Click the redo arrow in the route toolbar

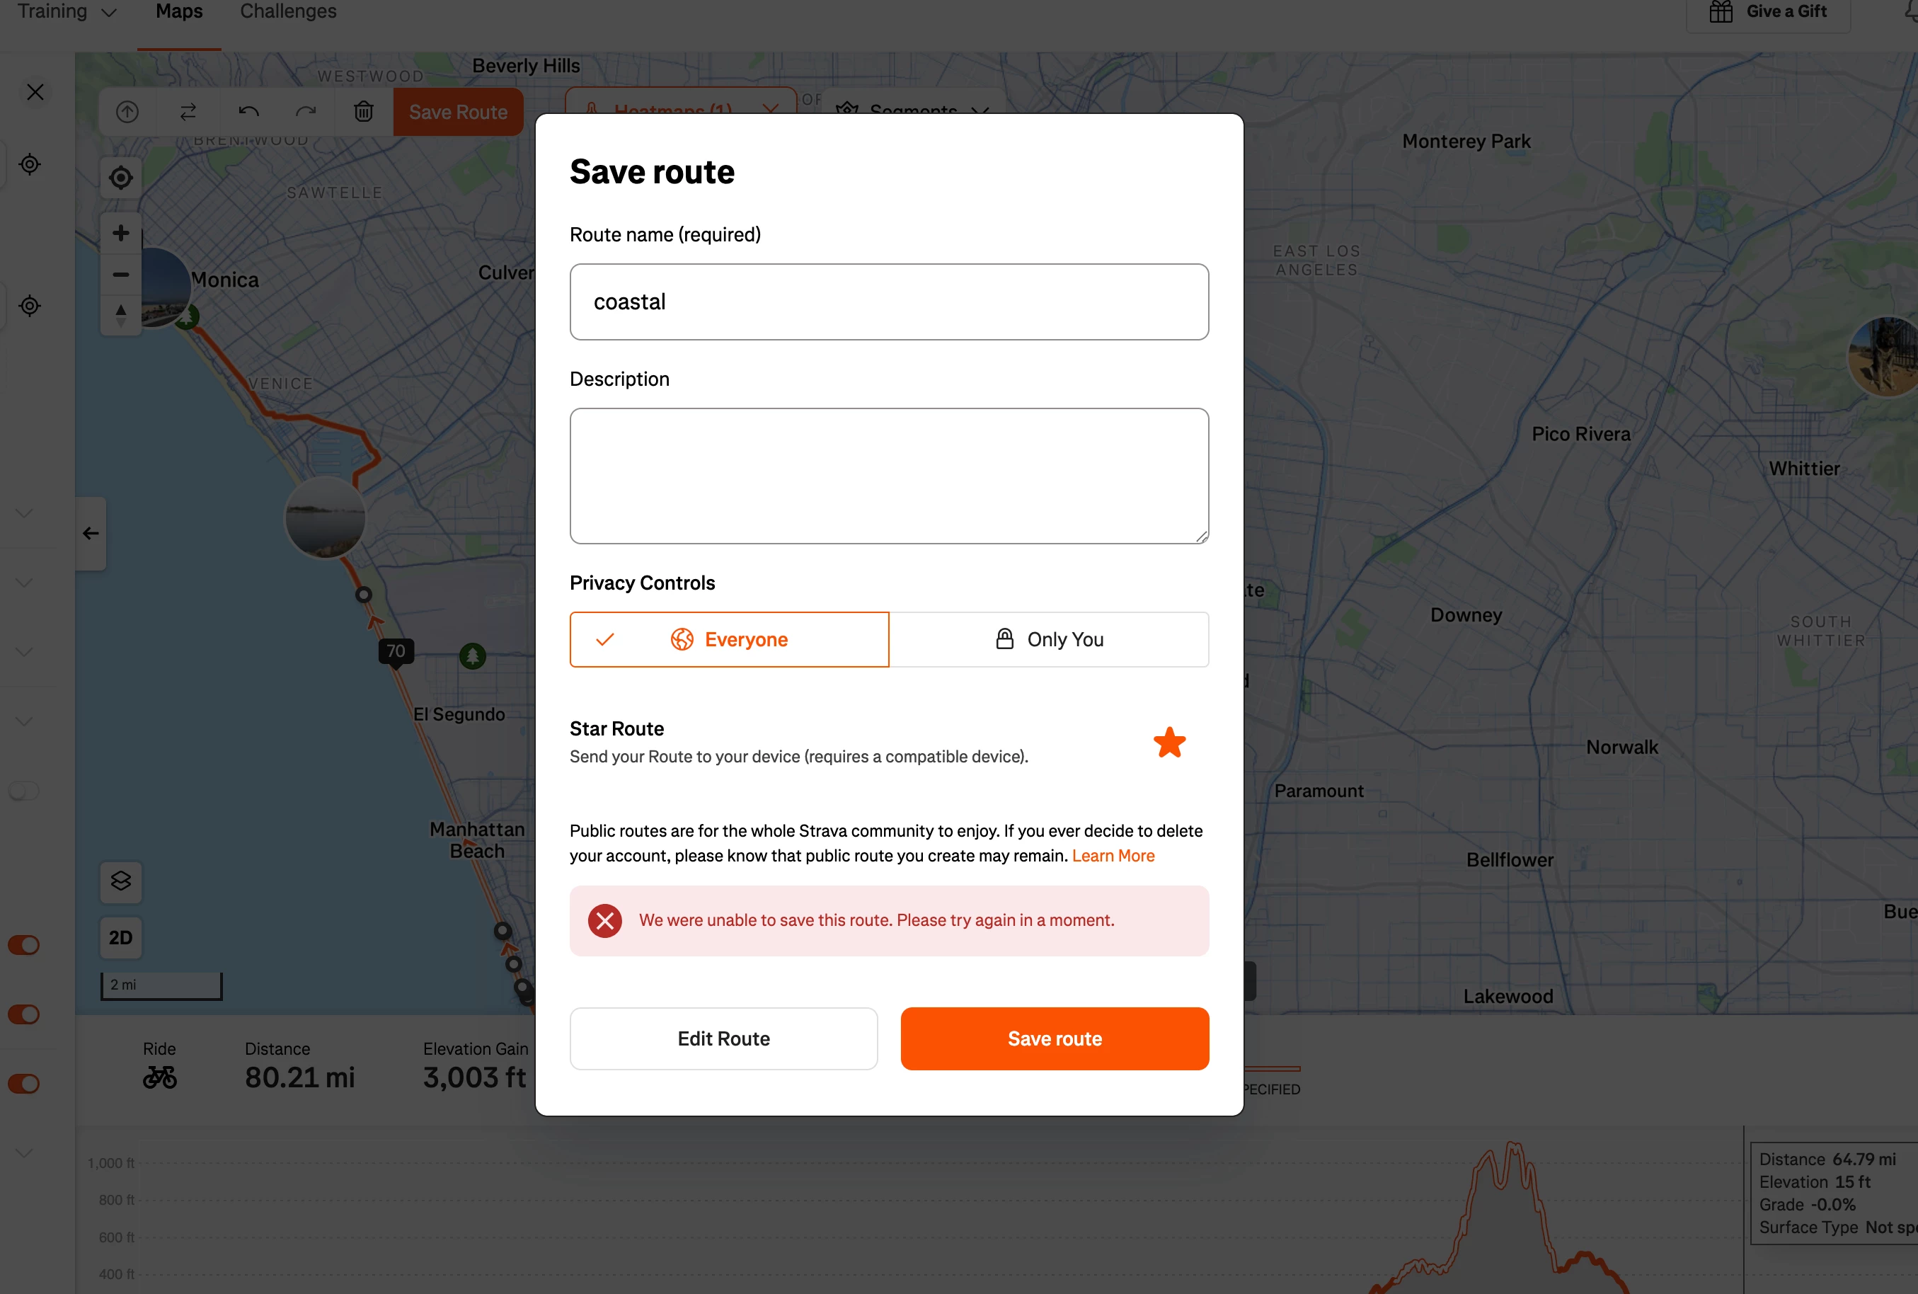[x=306, y=111]
